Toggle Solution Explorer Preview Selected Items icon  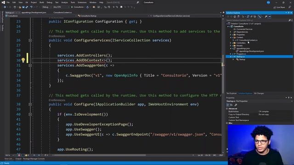[270, 16]
